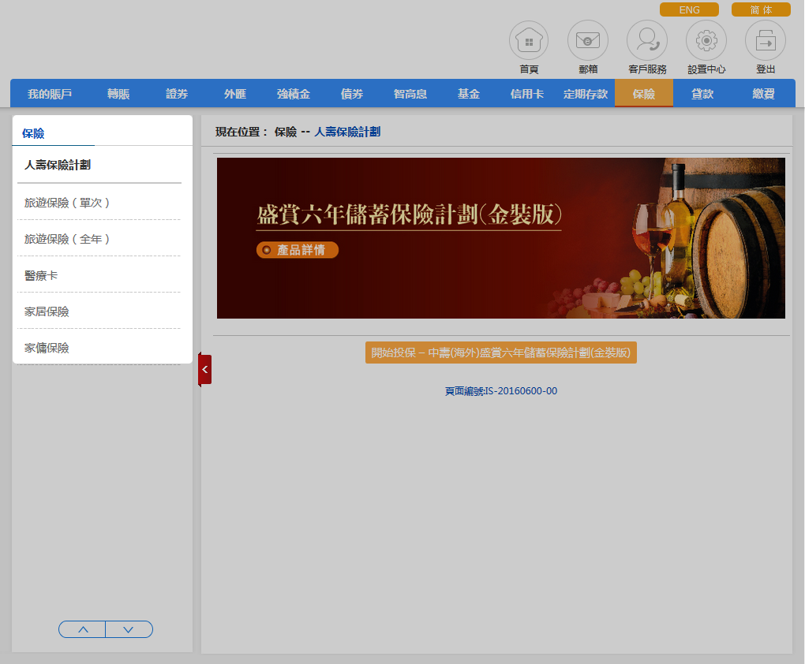805x664 pixels.
Task: Open Settings Center (設置中心) gear icon
Action: pos(706,41)
